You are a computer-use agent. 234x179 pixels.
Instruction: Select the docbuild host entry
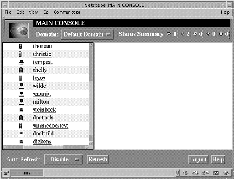click(x=43, y=133)
